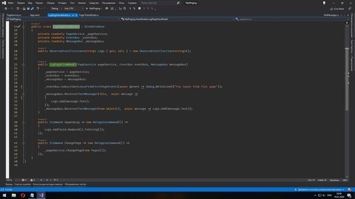355x199 pixels.
Task: Open File Explorer from the taskbar
Action: (x=14, y=195)
